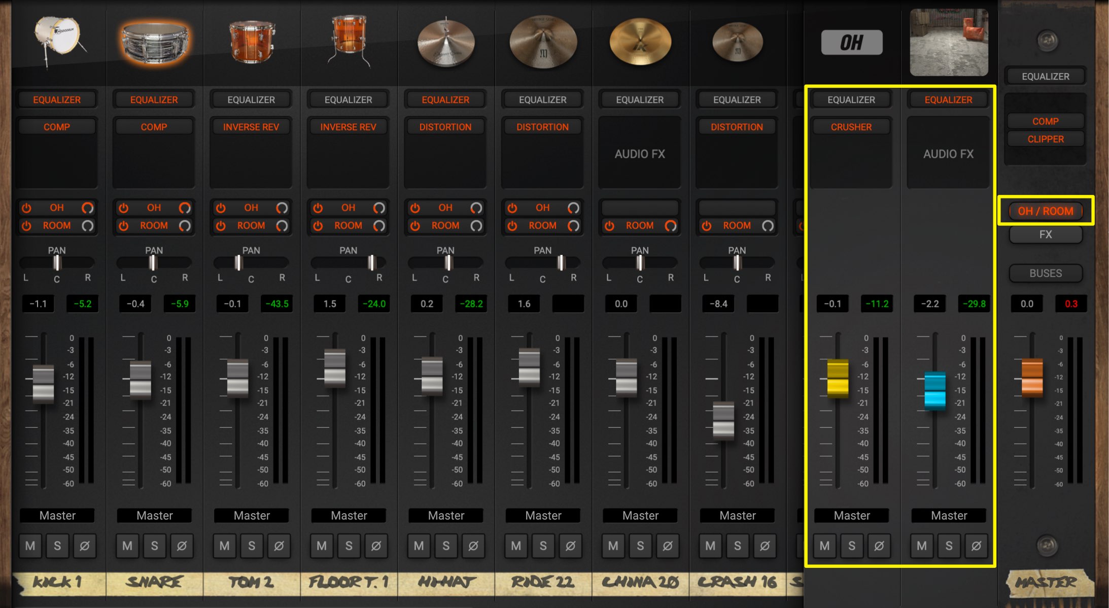Image resolution: width=1109 pixels, height=608 pixels.
Task: Solo the Hi-Hat channel
Action: pos(446,546)
